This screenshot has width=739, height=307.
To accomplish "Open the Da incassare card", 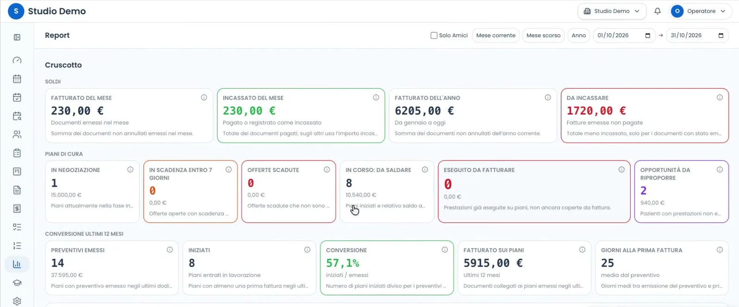I will point(645,116).
